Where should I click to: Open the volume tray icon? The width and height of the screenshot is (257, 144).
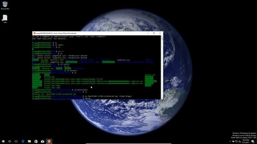240,141
